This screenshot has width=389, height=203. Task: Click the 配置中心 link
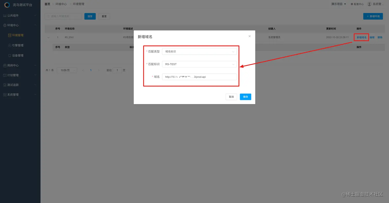click(357, 4)
